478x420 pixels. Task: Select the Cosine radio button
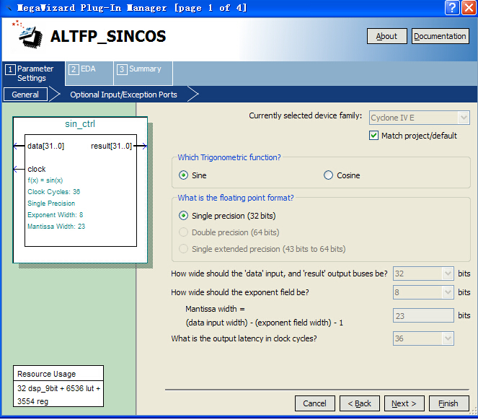329,175
